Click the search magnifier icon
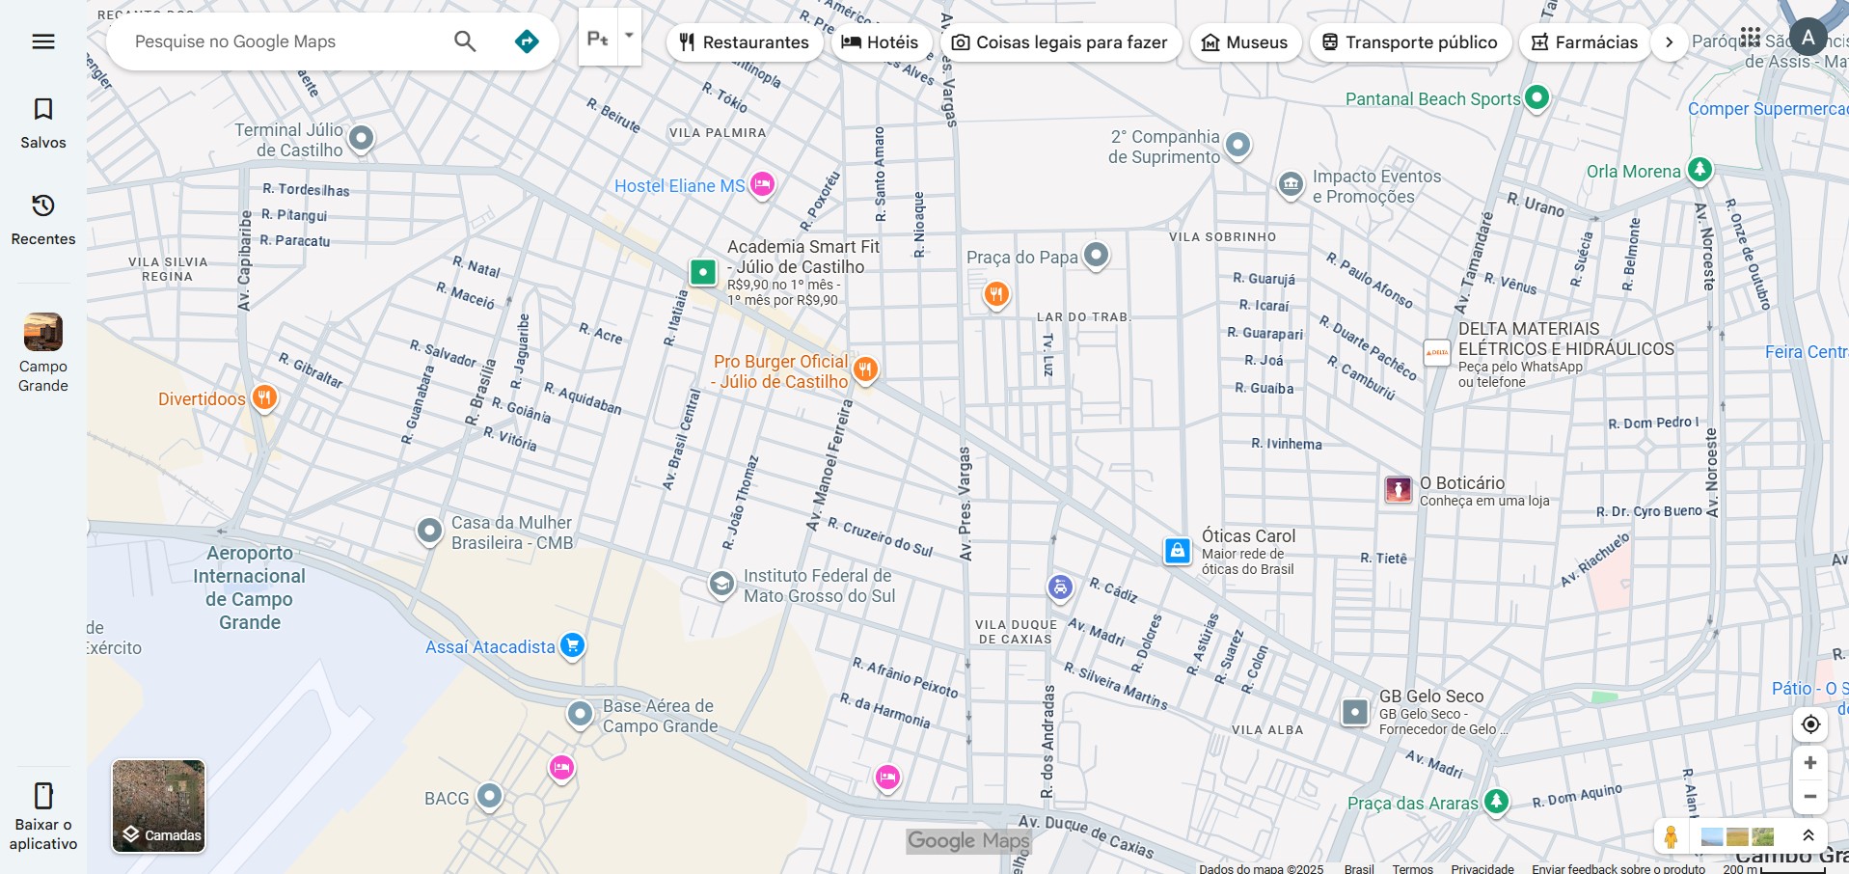Image resolution: width=1849 pixels, height=874 pixels. pos(465,41)
